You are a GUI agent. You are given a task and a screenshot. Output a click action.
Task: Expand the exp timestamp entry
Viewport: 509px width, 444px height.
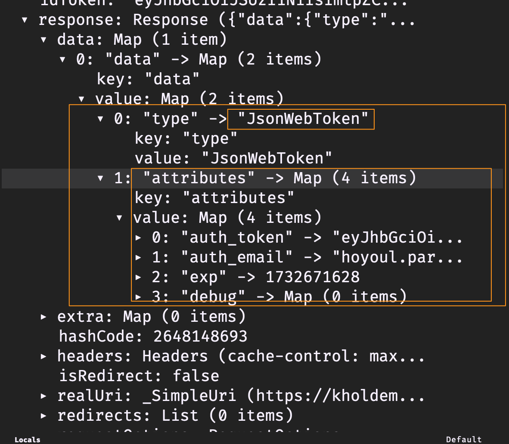click(x=139, y=277)
